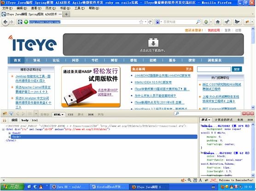
Task: Open the Firebug command line dropdown arrow
Action: [x=36, y=114]
